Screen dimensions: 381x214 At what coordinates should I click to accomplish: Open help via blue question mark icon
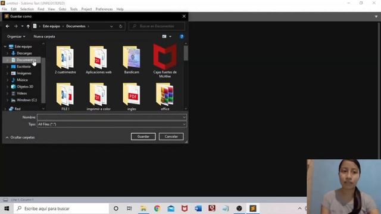tap(182, 36)
